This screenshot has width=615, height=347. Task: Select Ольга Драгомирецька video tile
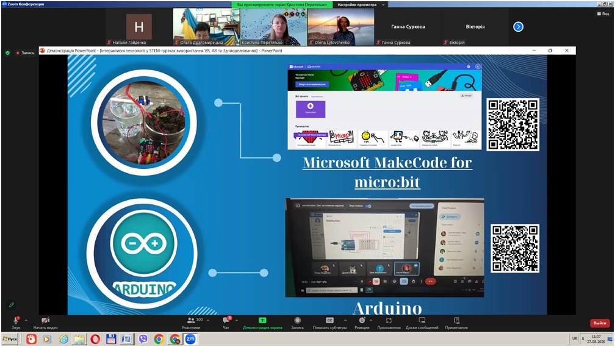206,27
